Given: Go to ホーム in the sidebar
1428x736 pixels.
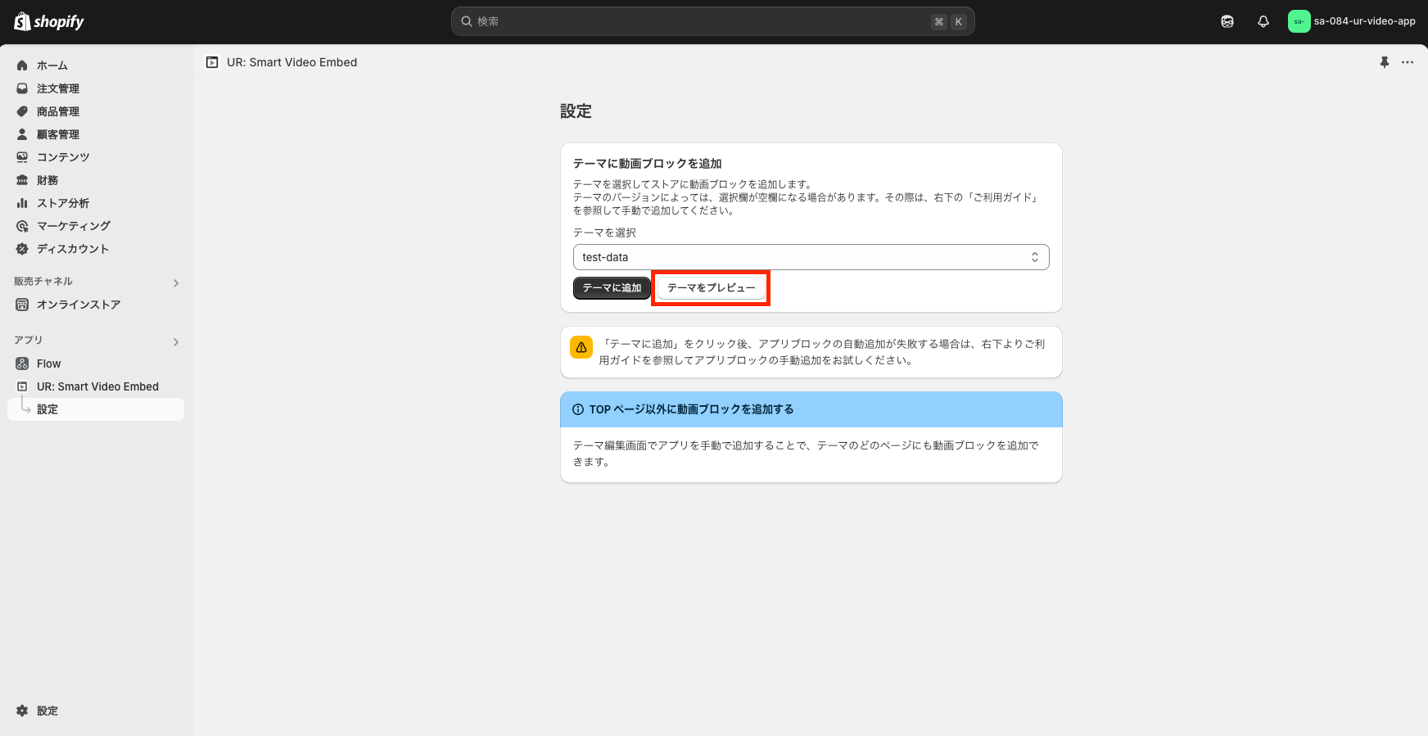Looking at the screenshot, I should click(96, 65).
